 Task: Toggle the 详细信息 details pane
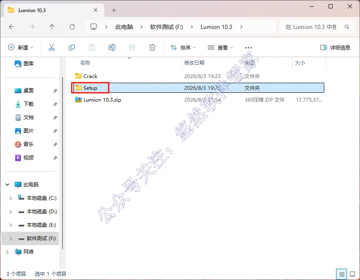(335, 47)
